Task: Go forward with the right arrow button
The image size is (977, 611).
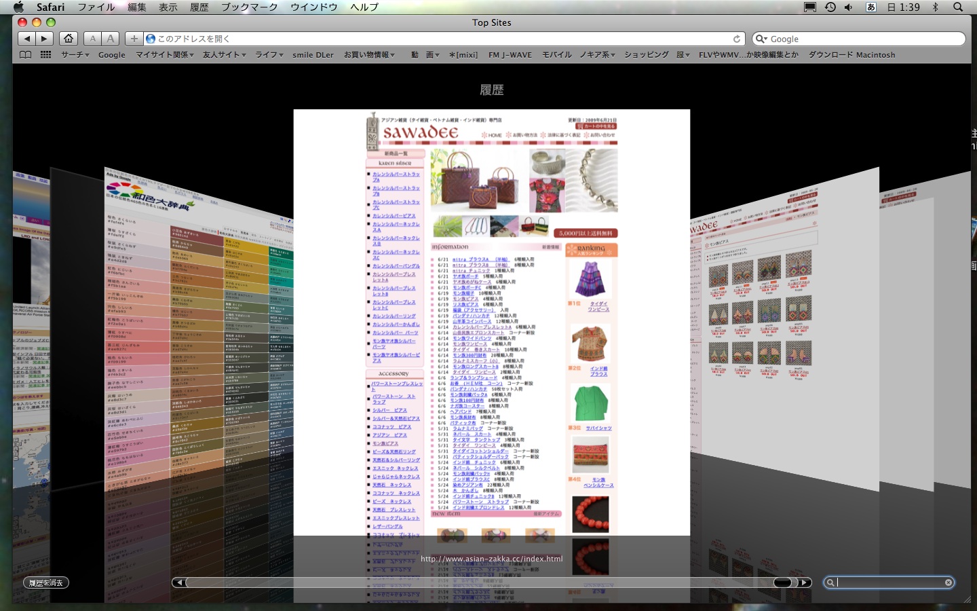Action: 44,39
